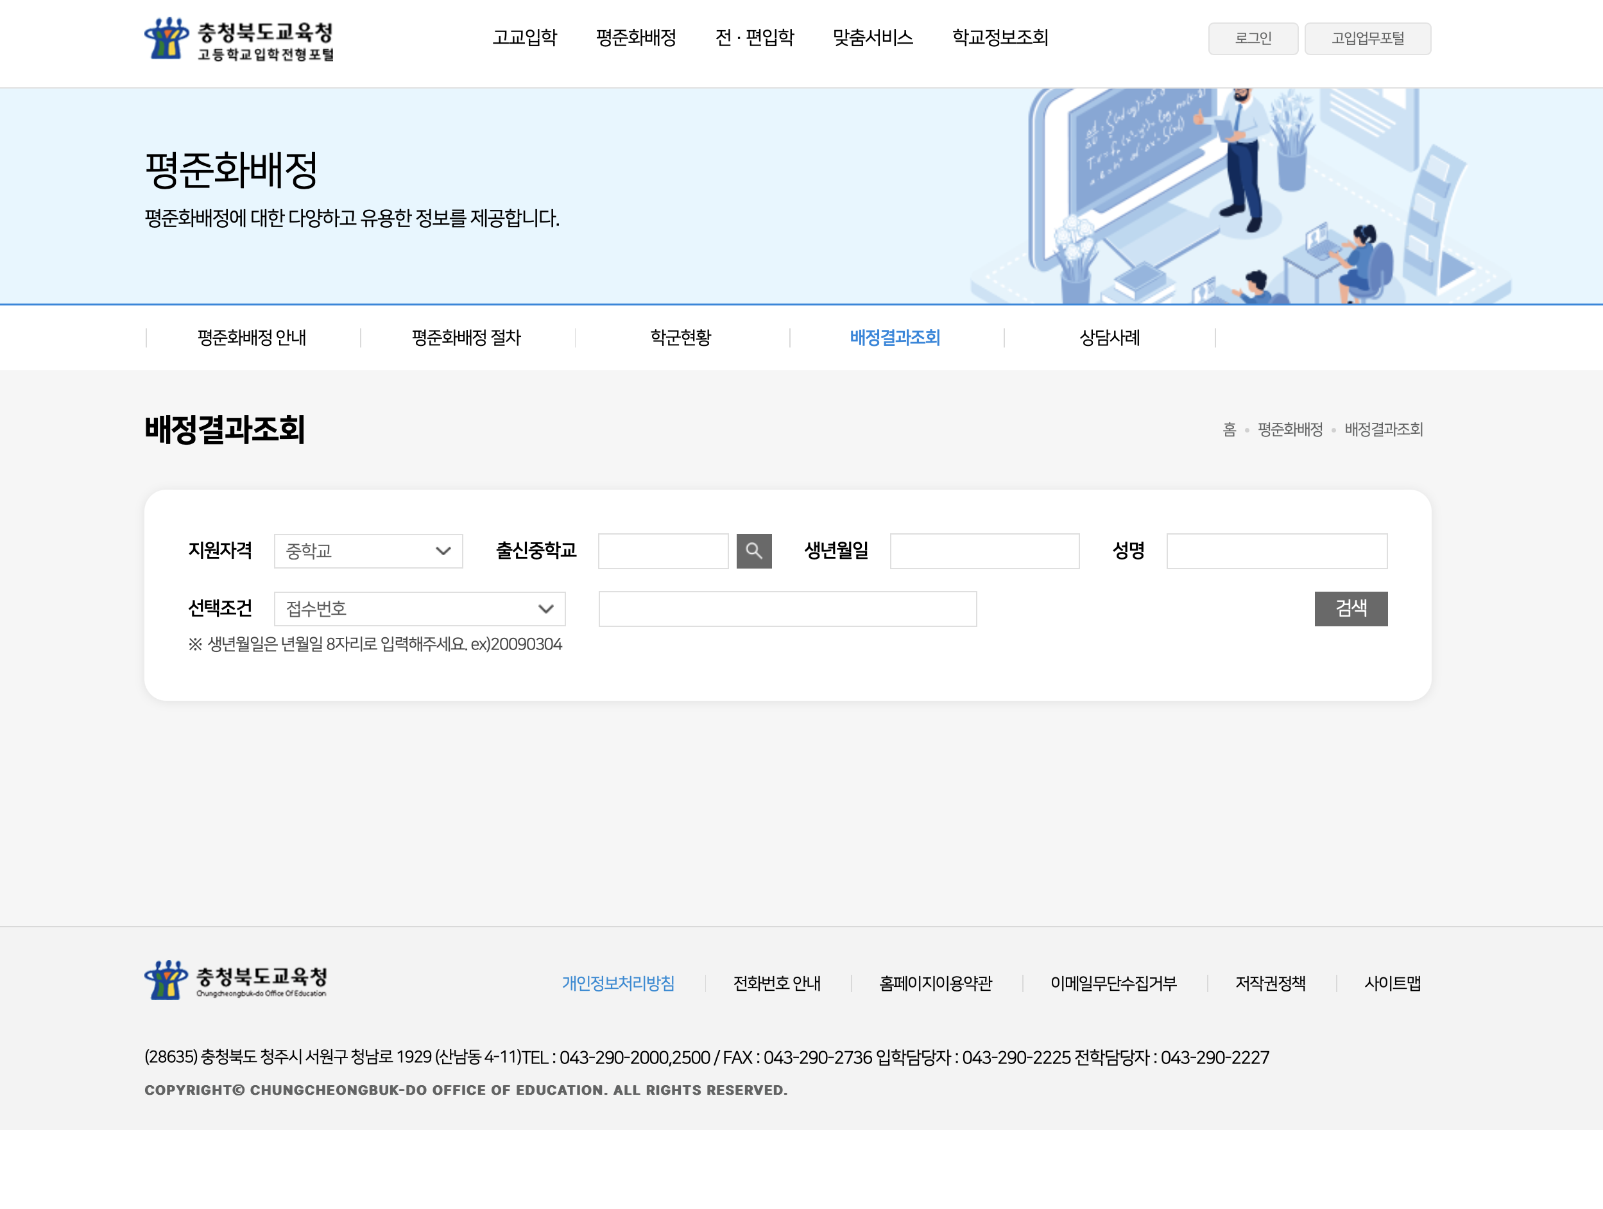Screen dimensions: 1603x1209
Task: Click the 사이트맵 footer link
Action: [x=1392, y=984]
